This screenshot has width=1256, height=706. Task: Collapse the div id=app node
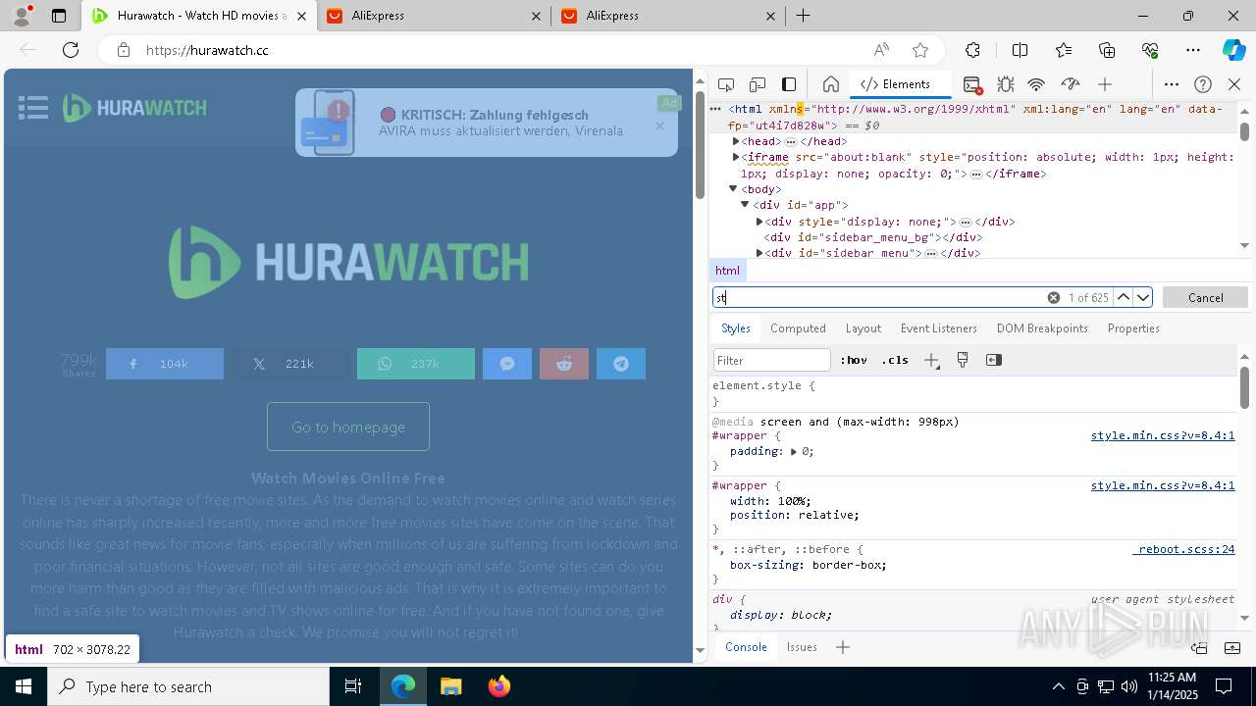[745, 205]
